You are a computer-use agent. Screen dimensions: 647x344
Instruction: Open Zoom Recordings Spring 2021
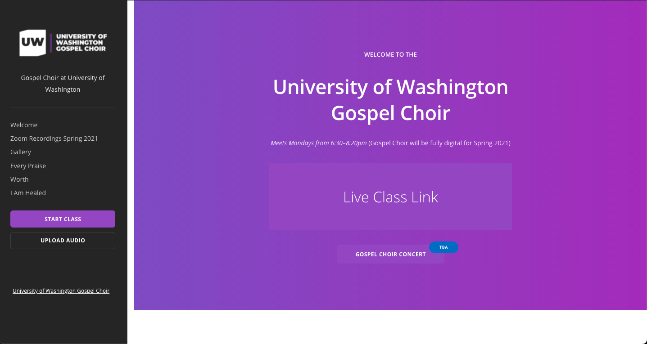(x=54, y=138)
